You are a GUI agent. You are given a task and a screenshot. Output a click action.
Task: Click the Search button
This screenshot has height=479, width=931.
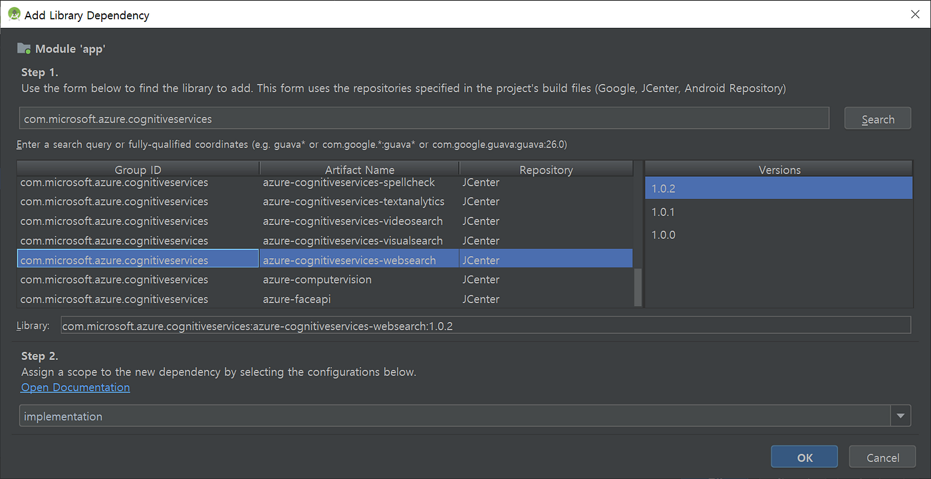coord(877,118)
